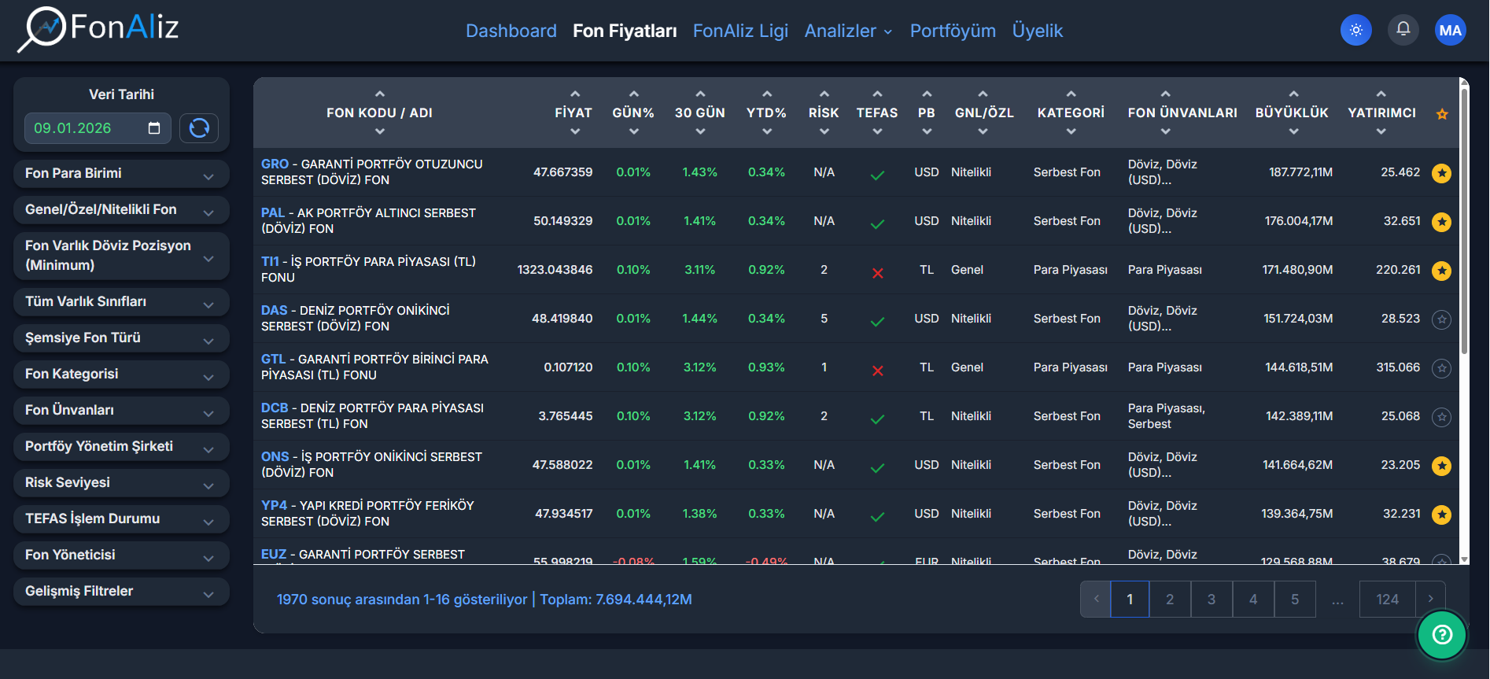Open the Analizler dropdown menu
This screenshot has width=1490, height=679.
coord(848,31)
